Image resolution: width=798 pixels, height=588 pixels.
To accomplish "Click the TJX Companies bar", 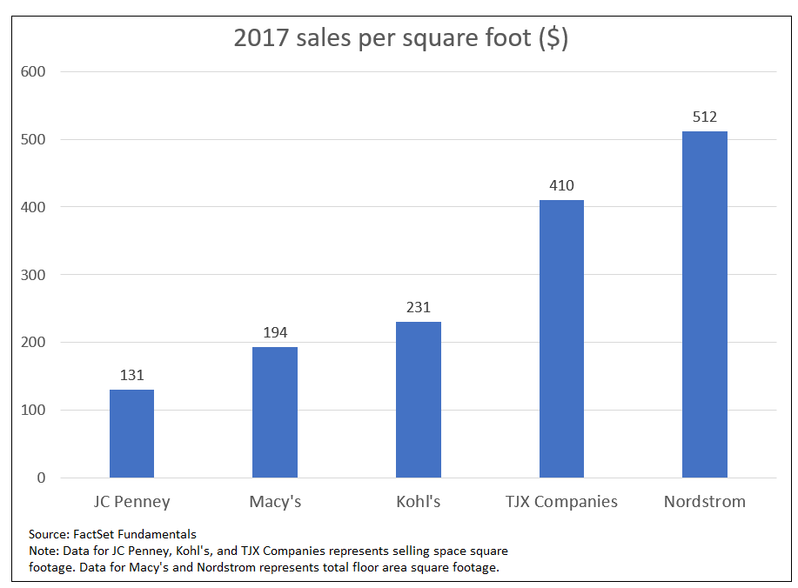I will click(561, 338).
